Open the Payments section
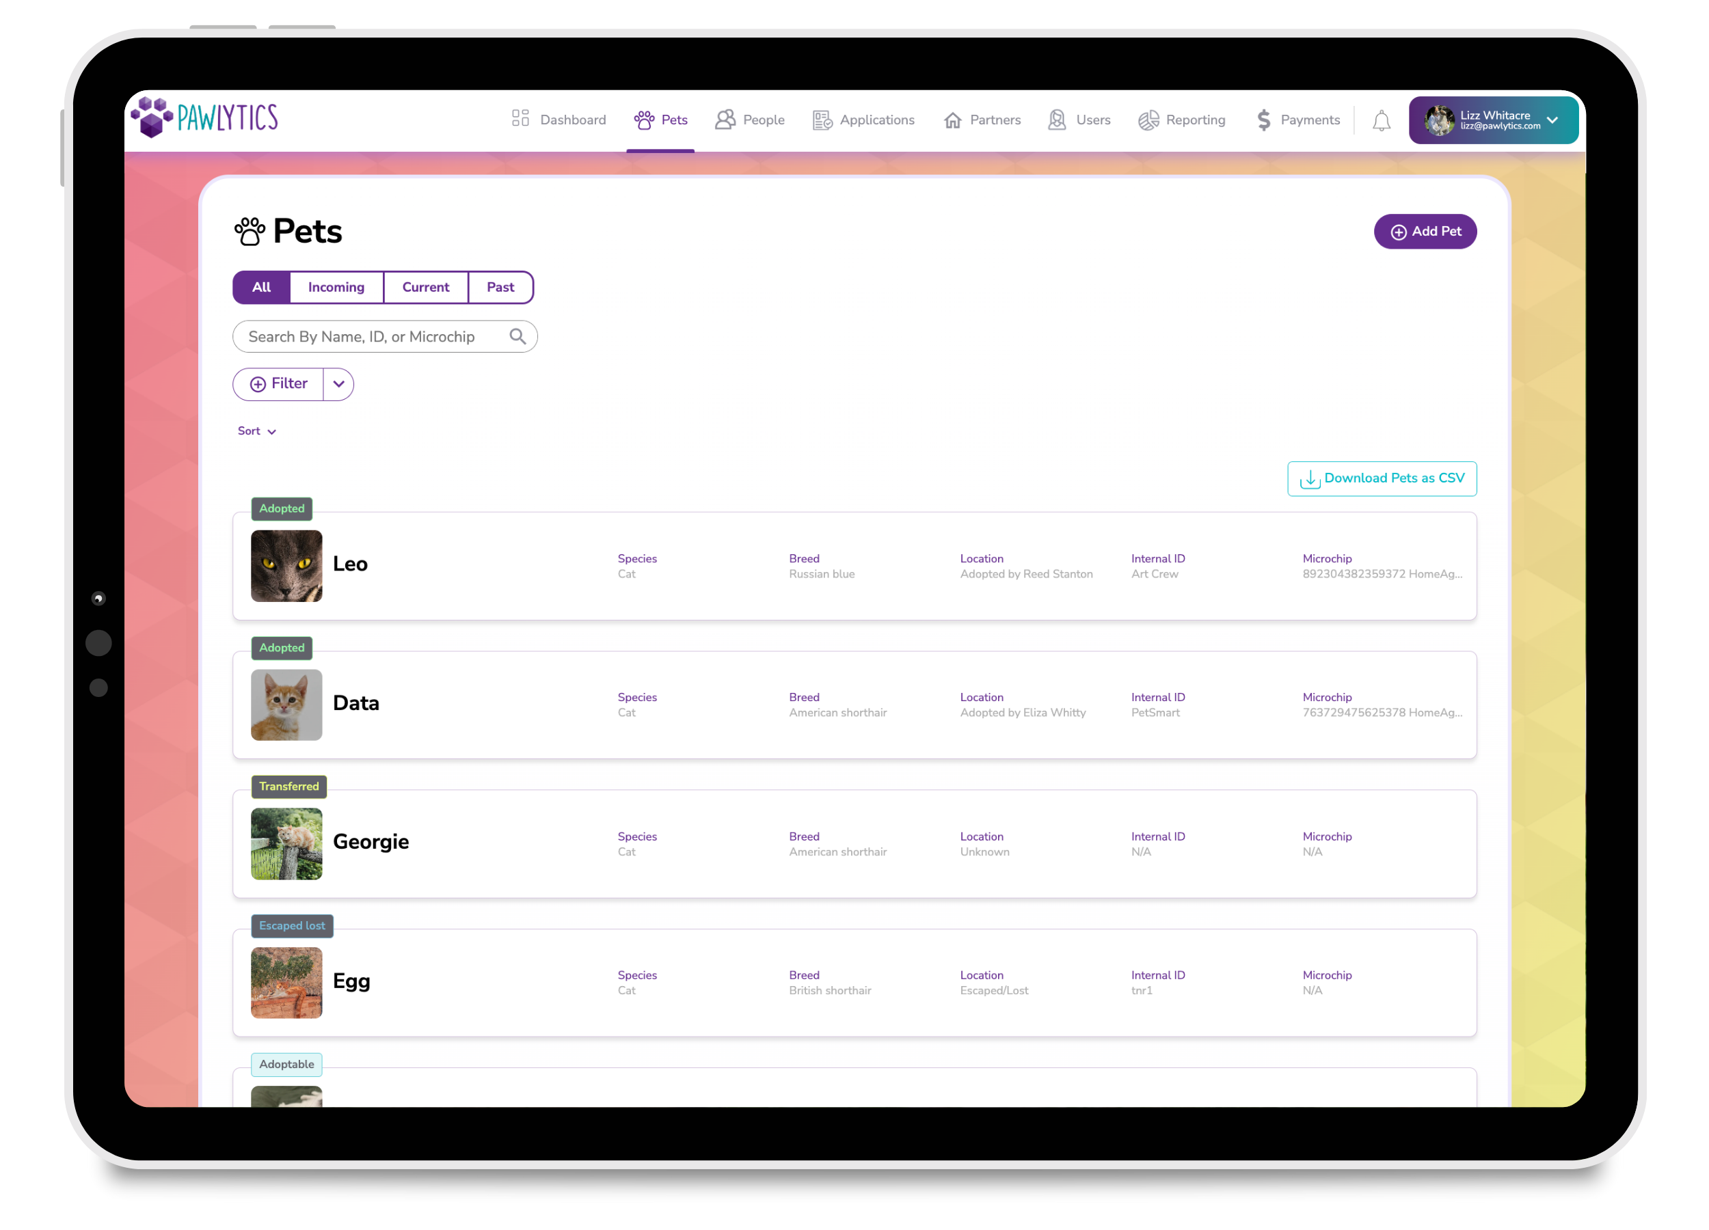Viewport: 1709px width, 1230px height. click(x=1297, y=120)
